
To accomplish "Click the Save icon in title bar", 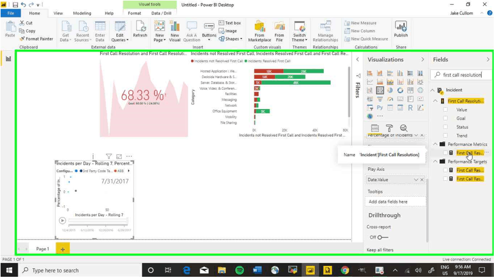I will pos(15,5).
